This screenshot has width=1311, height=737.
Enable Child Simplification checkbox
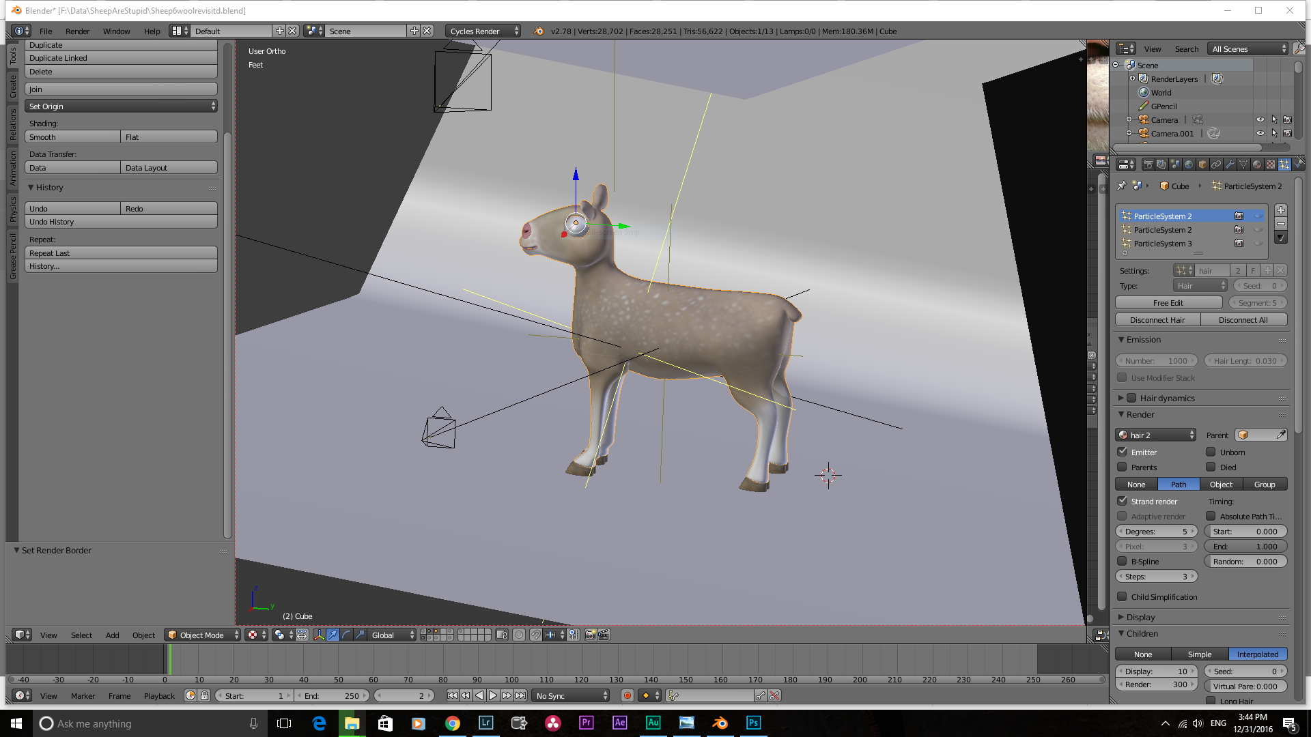1122,596
